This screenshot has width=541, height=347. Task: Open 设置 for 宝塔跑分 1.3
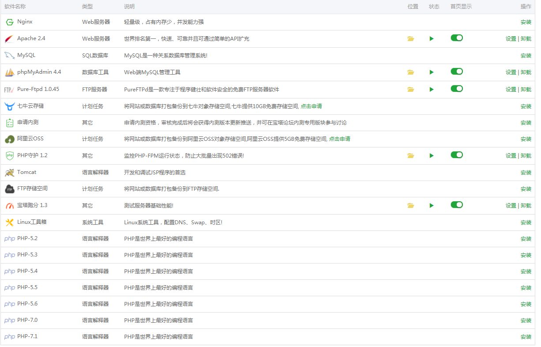(x=511, y=206)
